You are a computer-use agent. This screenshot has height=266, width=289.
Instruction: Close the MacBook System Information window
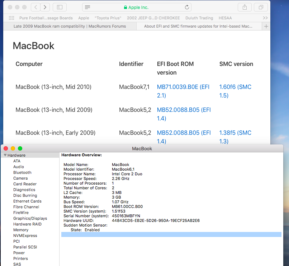pos(6,148)
